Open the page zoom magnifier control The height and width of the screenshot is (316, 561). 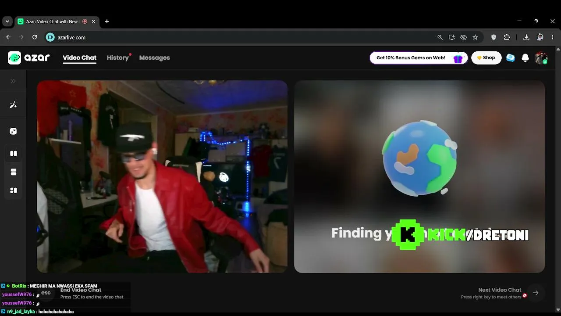coord(440,37)
